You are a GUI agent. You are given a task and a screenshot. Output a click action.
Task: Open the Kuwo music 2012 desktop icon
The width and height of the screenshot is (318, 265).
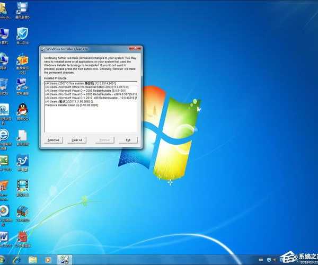pyautogui.click(x=22, y=59)
